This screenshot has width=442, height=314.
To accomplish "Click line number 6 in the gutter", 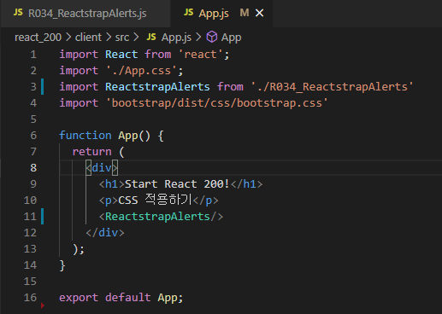I will coord(33,136).
